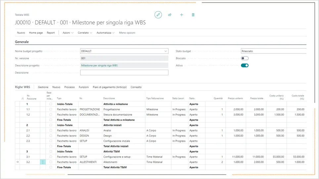This screenshot has width=319, height=179.
Task: Expand the Automatizza menu
Action: pyautogui.click(x=106, y=33)
